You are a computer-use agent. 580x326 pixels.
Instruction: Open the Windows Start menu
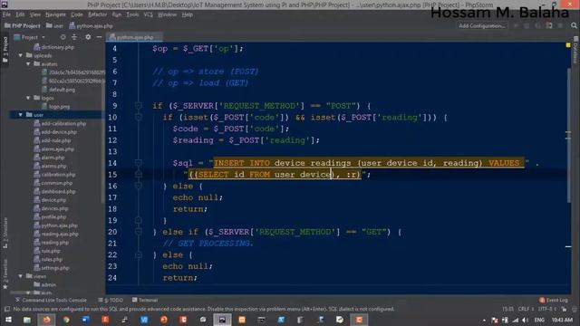(8, 320)
